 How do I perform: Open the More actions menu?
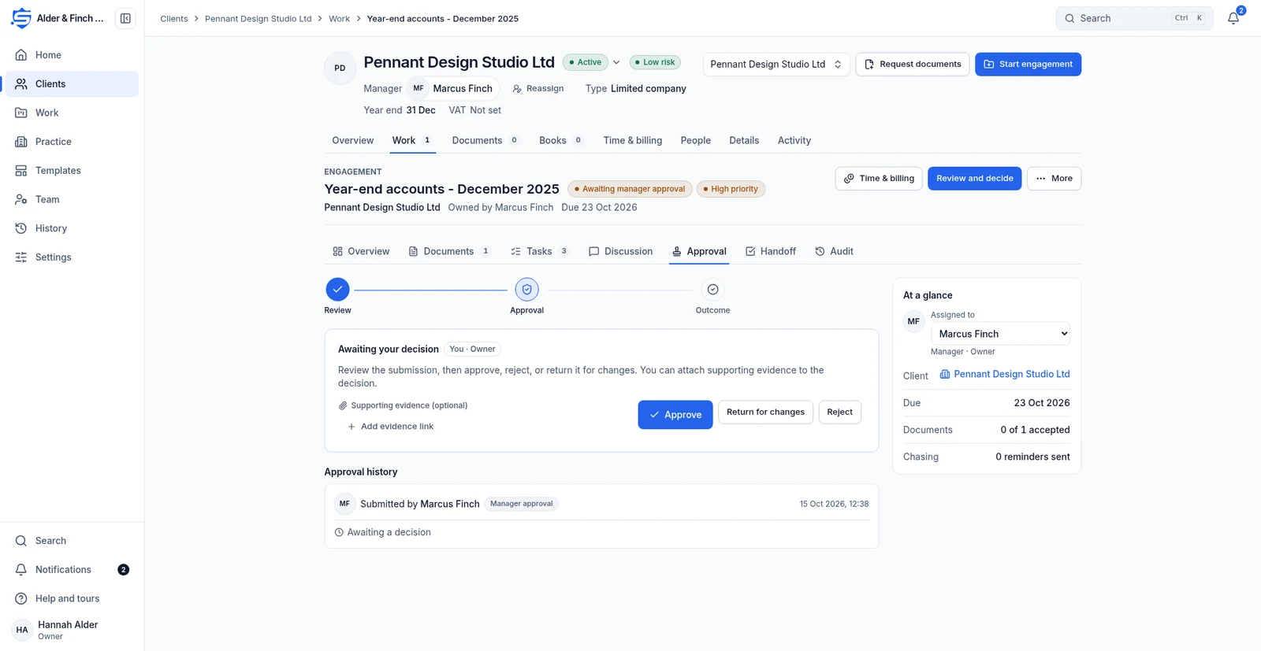[1054, 179]
